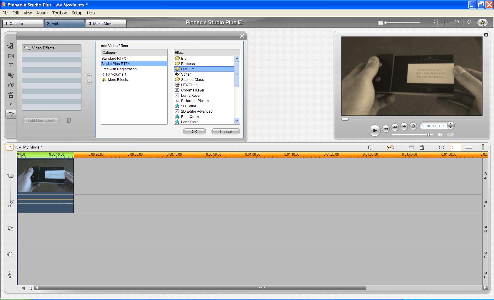Image resolution: width=494 pixels, height=300 pixels.
Task: Open the title tool in toolbox sidebar
Action: pyautogui.click(x=11, y=65)
